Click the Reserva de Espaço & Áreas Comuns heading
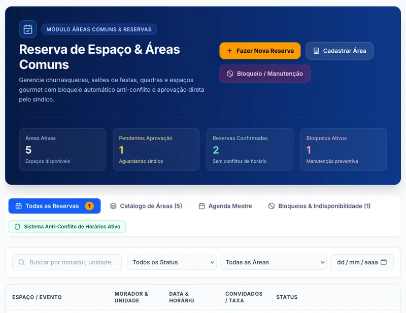 pyautogui.click(x=99, y=57)
